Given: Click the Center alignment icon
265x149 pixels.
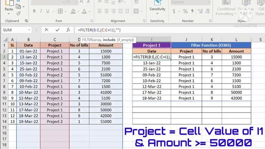Looking at the screenshot, I should [106, 11].
